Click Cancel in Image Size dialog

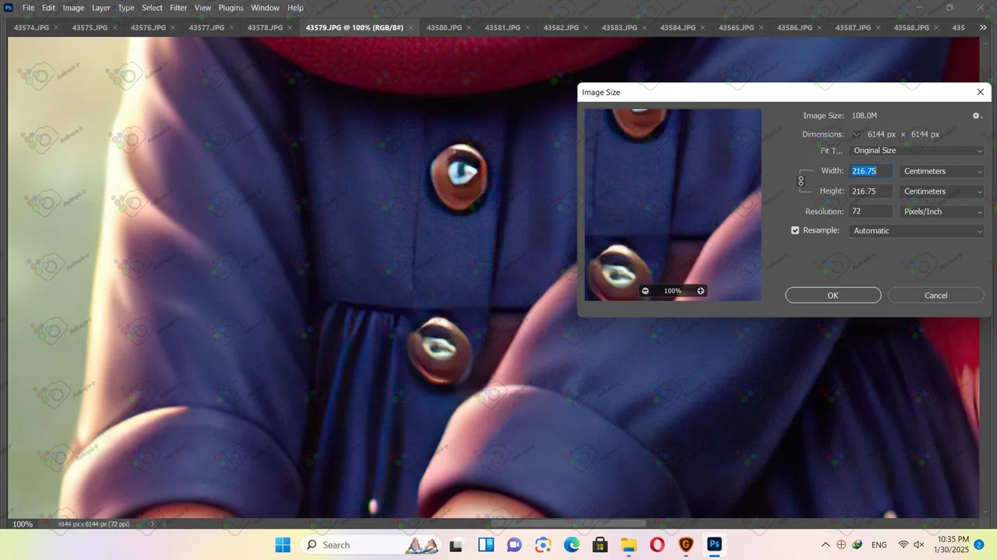[935, 296]
